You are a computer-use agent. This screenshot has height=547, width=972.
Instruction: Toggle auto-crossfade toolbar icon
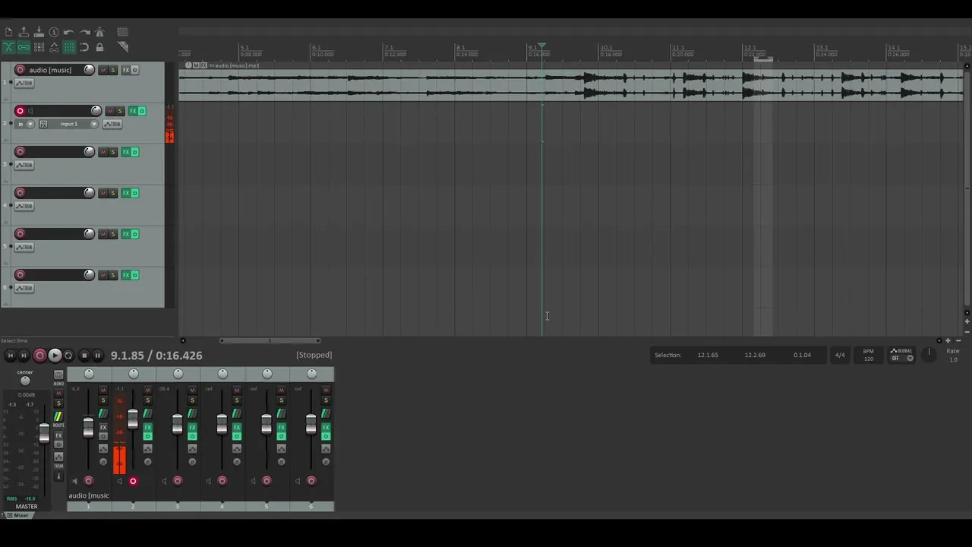pos(8,47)
